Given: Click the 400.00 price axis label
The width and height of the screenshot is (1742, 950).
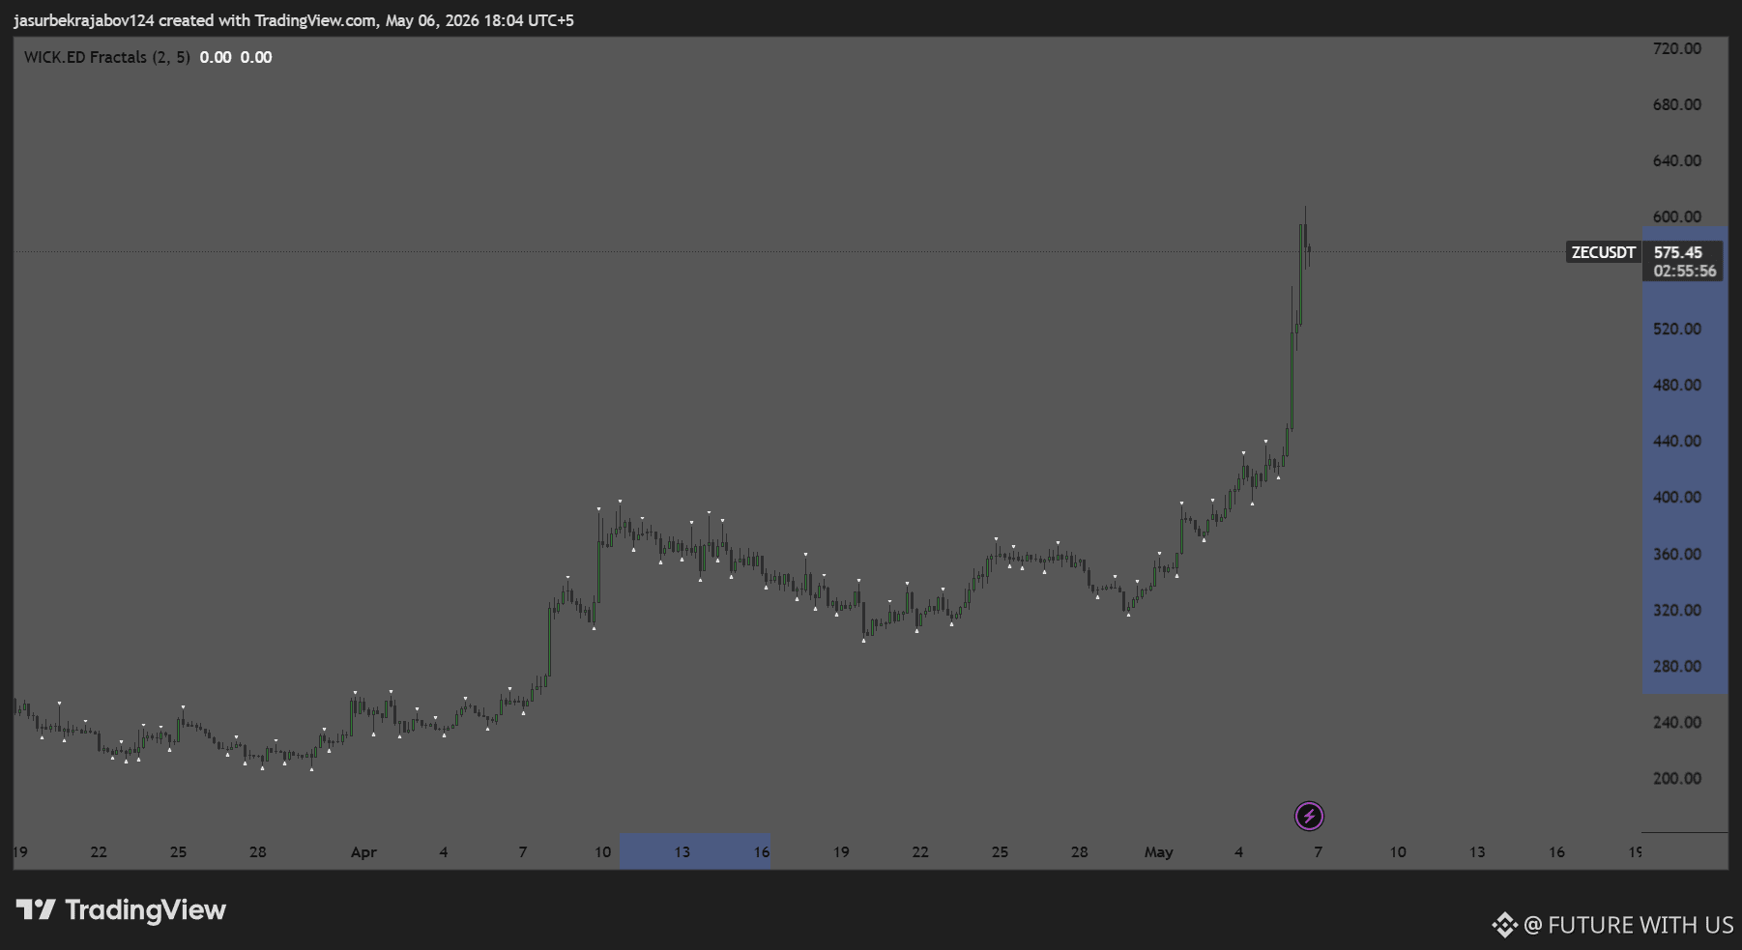Looking at the screenshot, I should 1677,497.
